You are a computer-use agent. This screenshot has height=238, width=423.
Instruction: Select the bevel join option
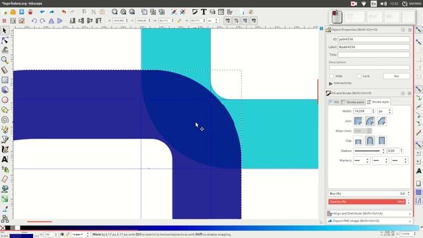(x=381, y=121)
